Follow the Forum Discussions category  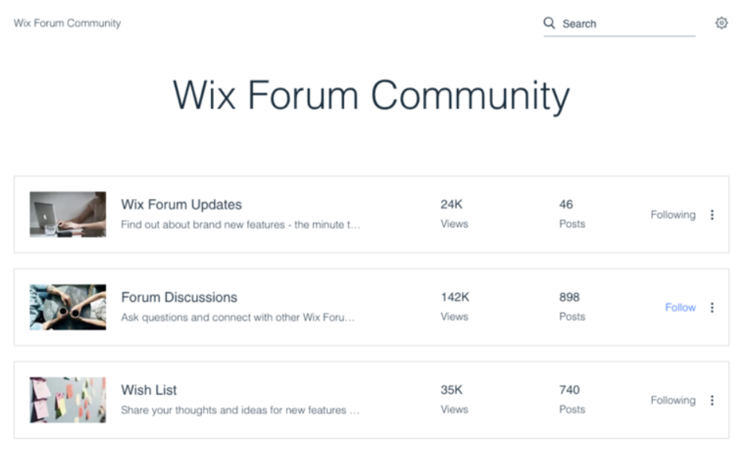pyautogui.click(x=680, y=307)
